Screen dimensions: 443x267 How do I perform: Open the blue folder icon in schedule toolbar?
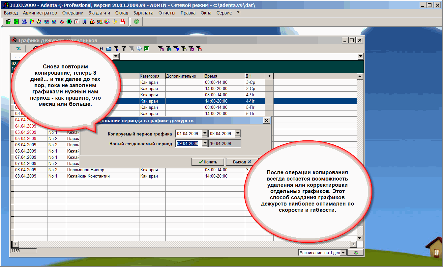point(109,49)
